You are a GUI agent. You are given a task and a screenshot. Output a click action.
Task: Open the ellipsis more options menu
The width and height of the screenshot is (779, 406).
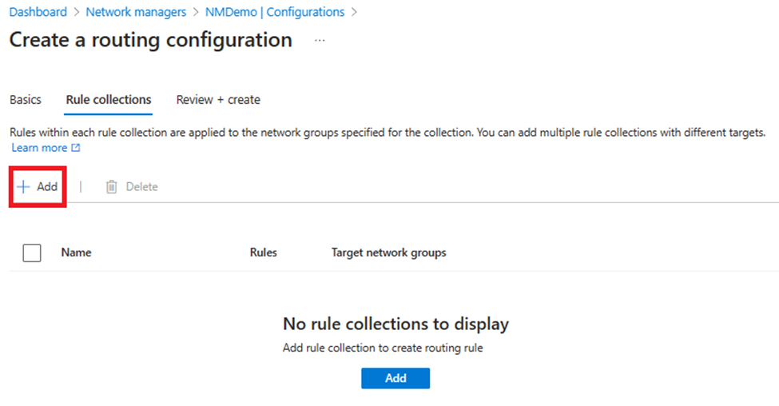[320, 40]
